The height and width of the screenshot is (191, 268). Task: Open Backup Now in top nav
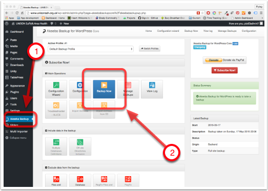coord(191,31)
